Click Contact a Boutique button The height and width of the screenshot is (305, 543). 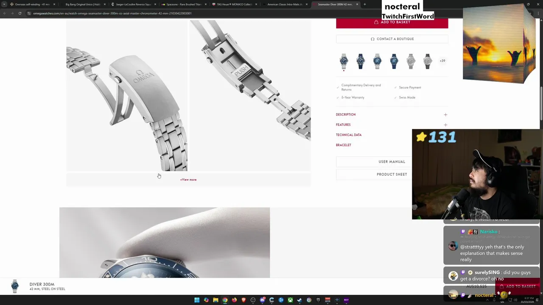[x=392, y=39]
